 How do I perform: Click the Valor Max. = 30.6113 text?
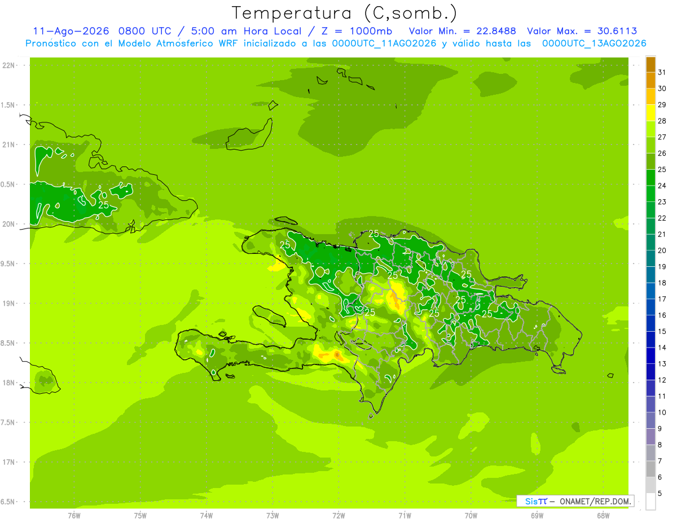point(582,31)
